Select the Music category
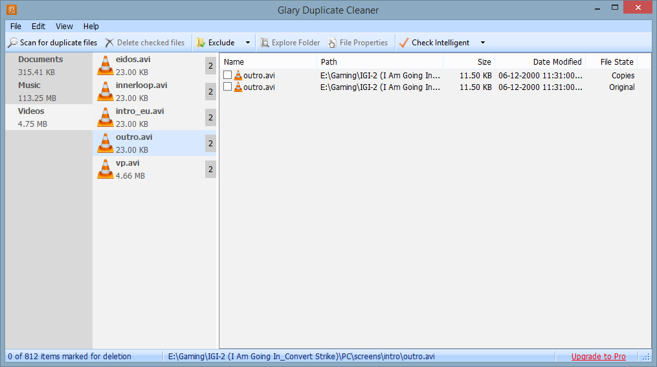Image resolution: width=657 pixels, height=367 pixels. (x=49, y=91)
